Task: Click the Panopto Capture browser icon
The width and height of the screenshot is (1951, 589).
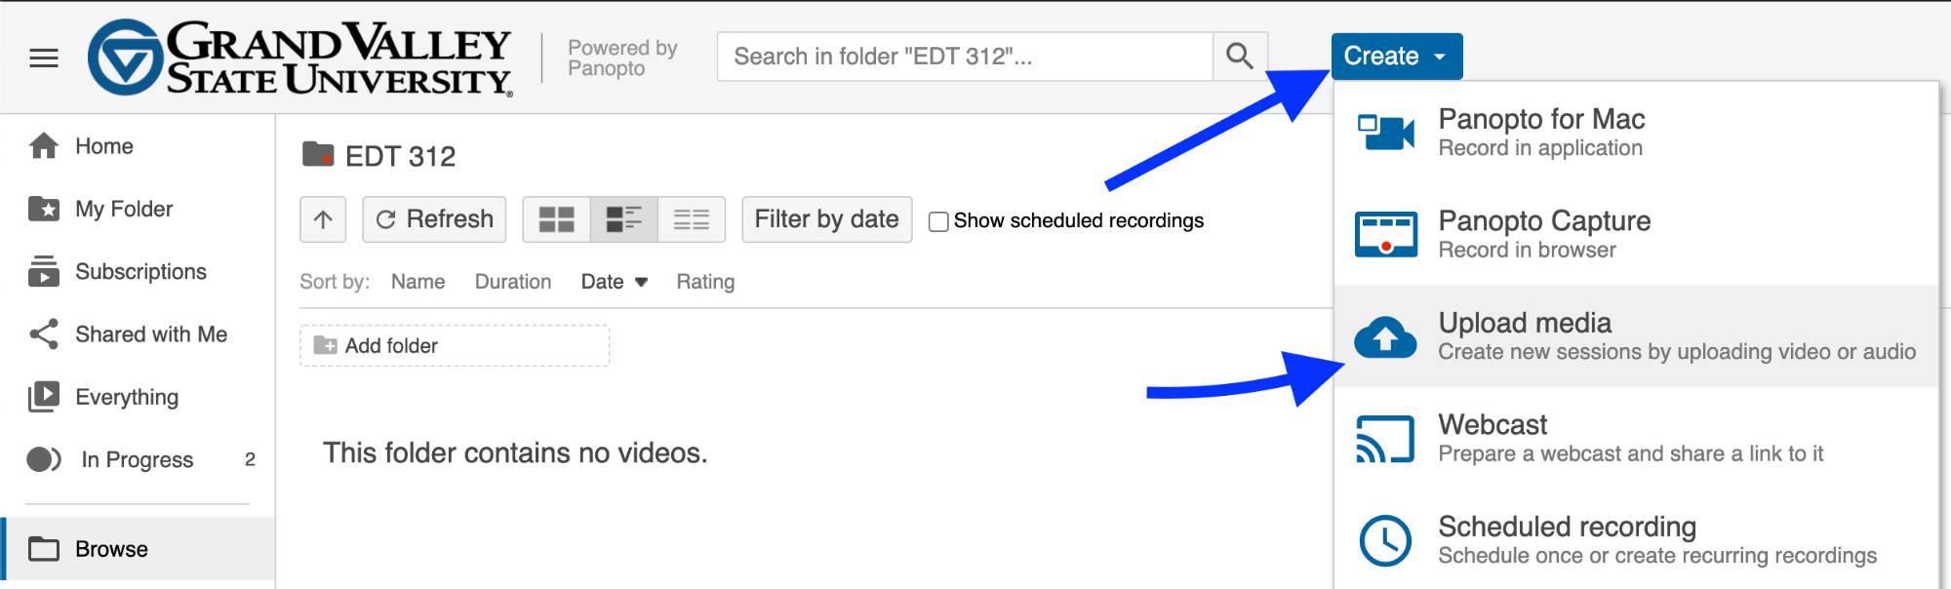Action: pos(1385,235)
